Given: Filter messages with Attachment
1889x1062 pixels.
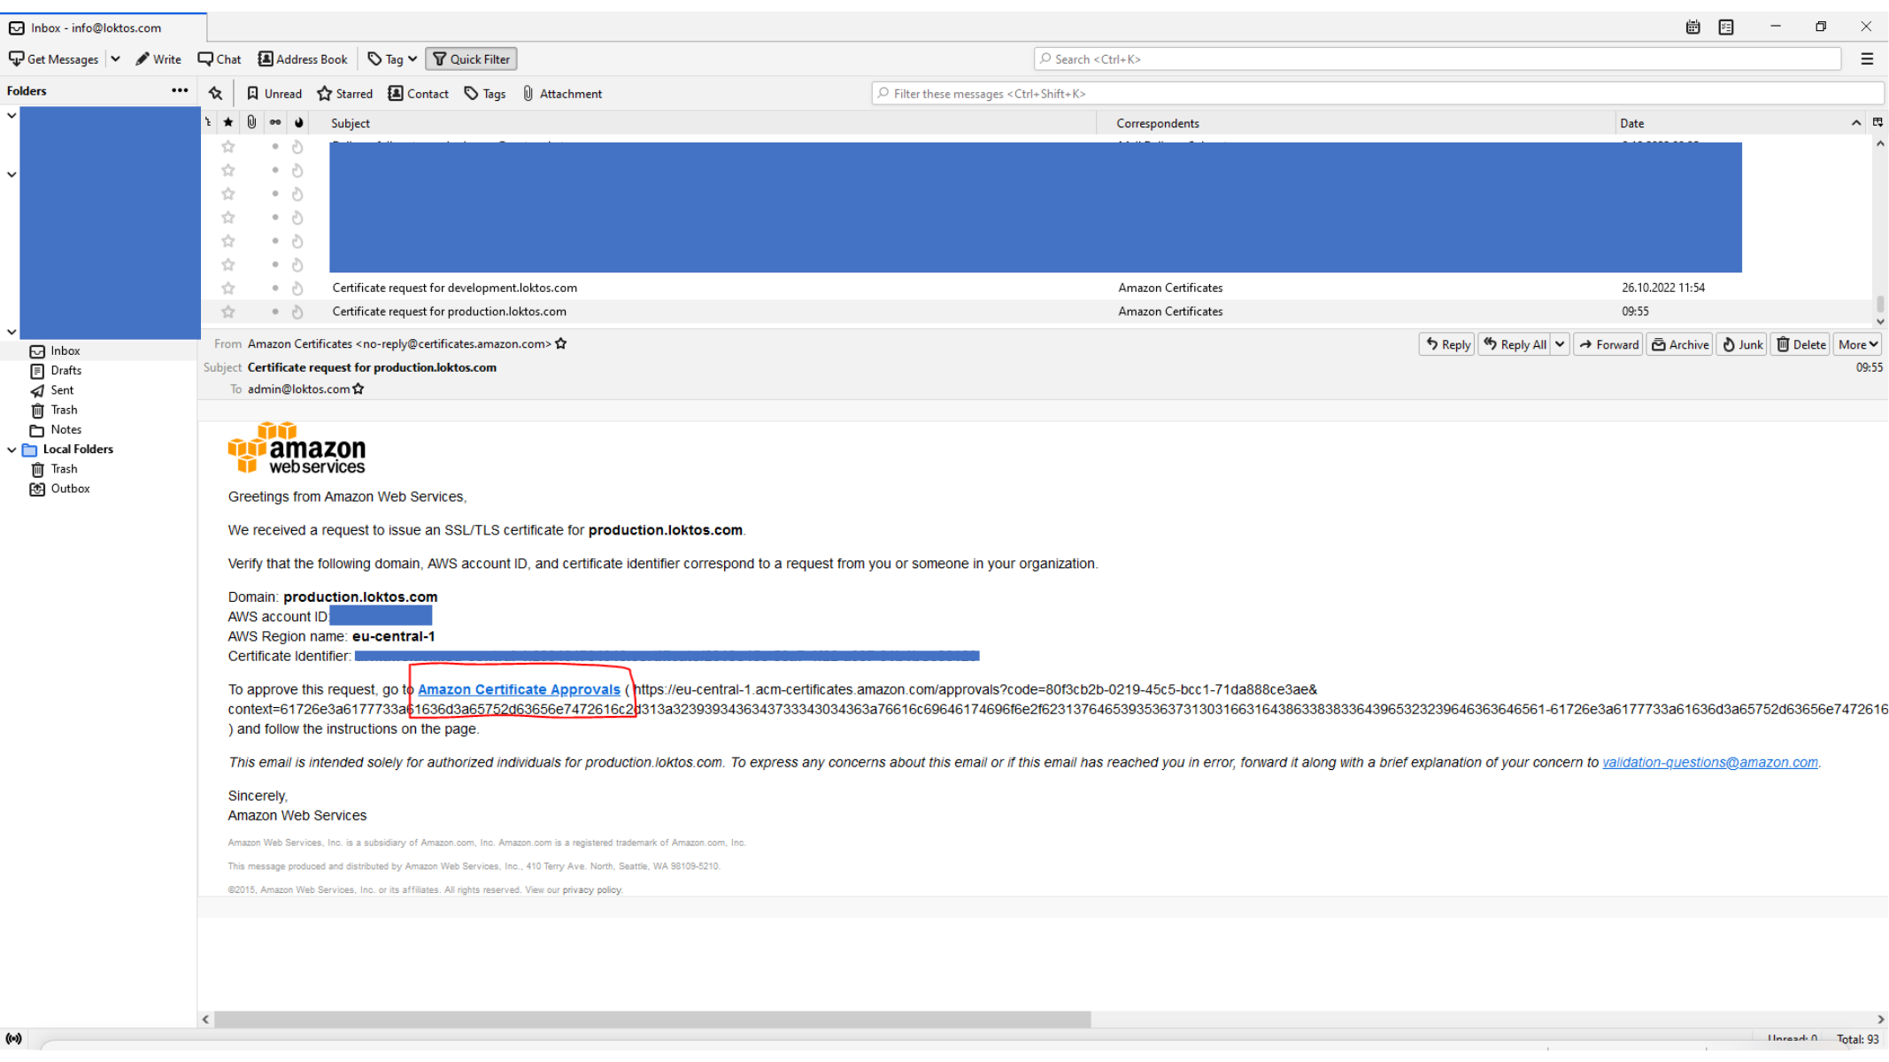Looking at the screenshot, I should [x=562, y=94].
